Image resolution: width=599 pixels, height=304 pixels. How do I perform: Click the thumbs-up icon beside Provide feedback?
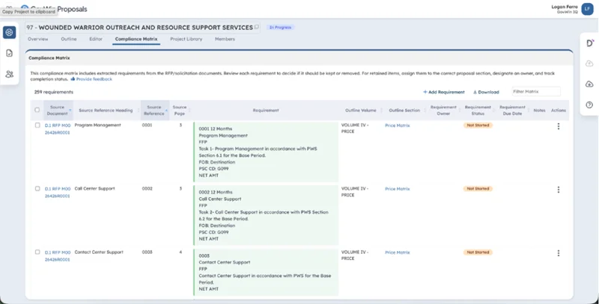pyautogui.click(x=73, y=79)
